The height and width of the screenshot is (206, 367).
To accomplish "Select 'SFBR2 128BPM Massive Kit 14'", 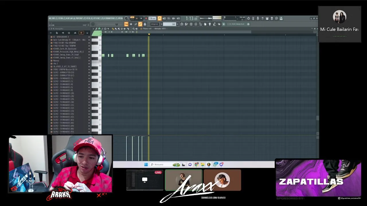I will (x=65, y=70).
